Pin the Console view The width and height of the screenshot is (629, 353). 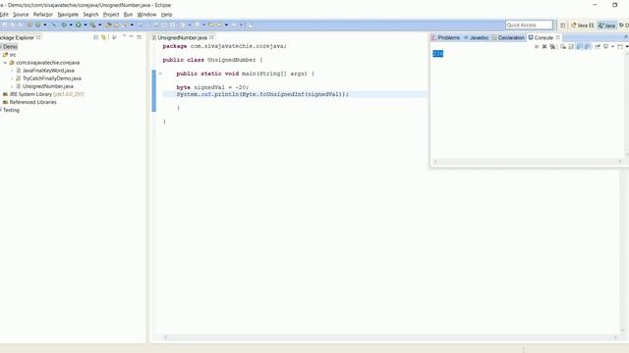point(598,47)
